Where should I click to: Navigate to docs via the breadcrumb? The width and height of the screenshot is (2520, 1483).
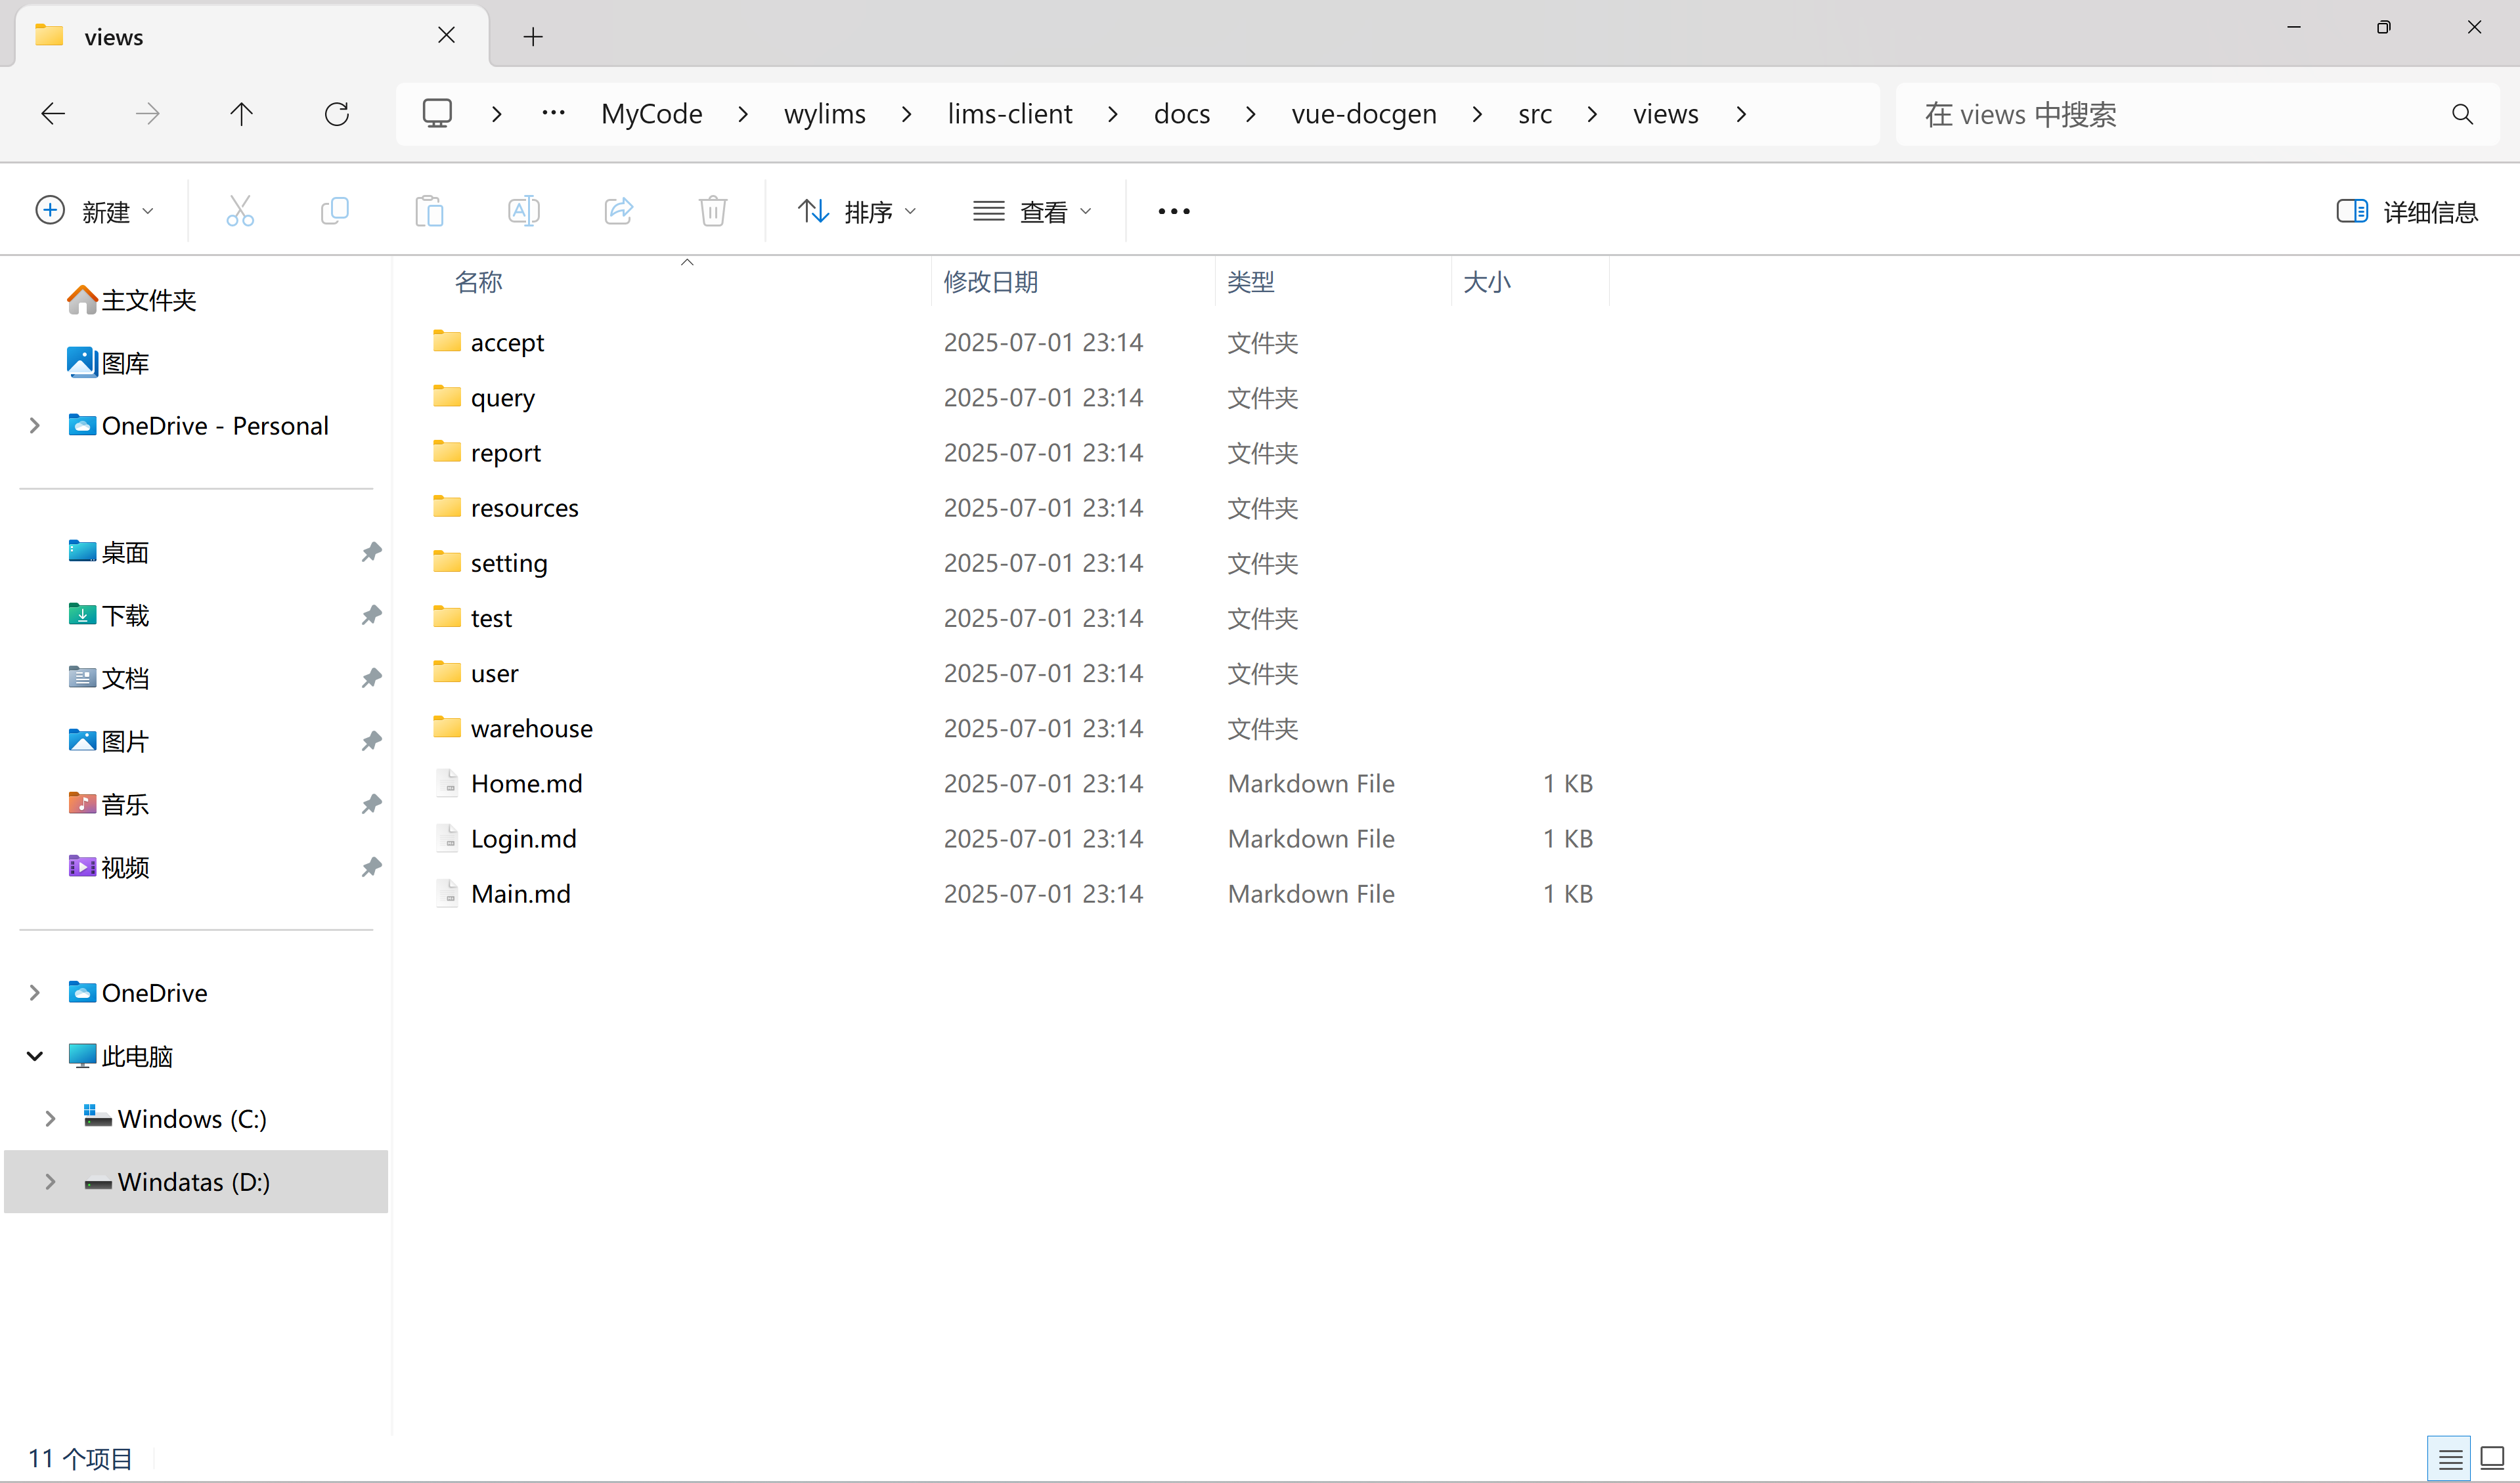tap(1181, 113)
